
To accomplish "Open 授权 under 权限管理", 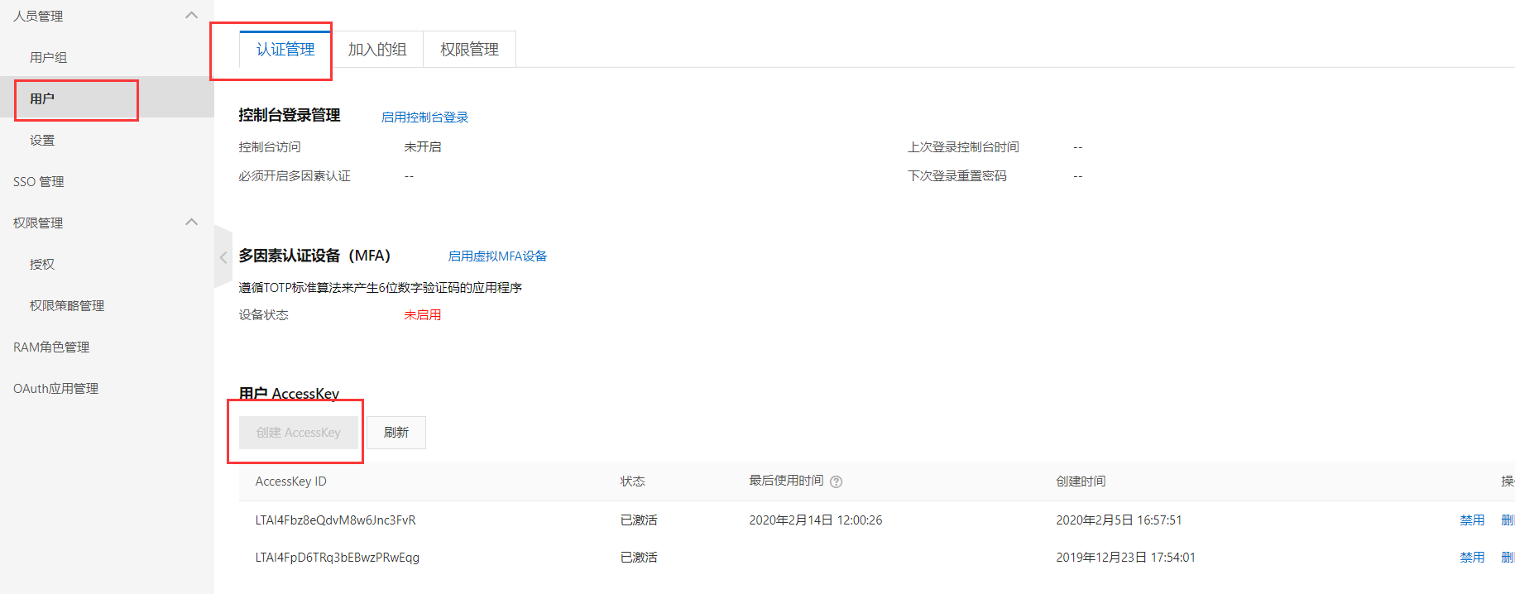I will [x=42, y=264].
